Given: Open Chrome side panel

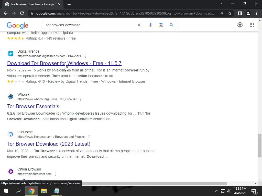Looking at the screenshot, I should click(240, 13).
